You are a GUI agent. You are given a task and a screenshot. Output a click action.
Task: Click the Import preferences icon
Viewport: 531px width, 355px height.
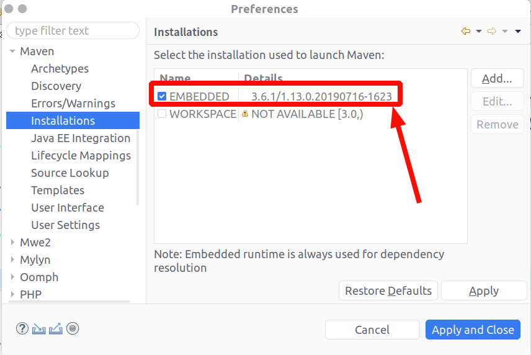[39, 329]
